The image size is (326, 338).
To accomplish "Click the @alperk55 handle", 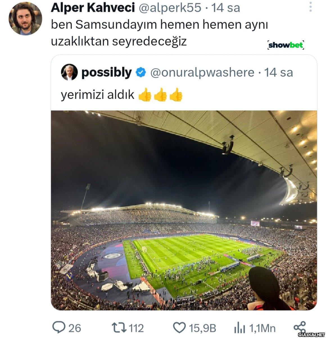I will point(170,8).
